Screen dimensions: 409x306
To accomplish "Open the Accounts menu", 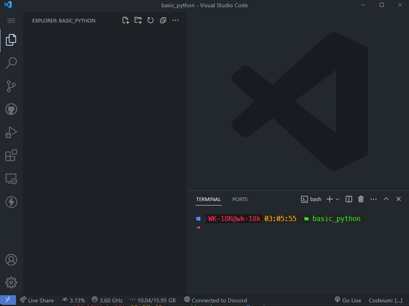I will pos(11,260).
